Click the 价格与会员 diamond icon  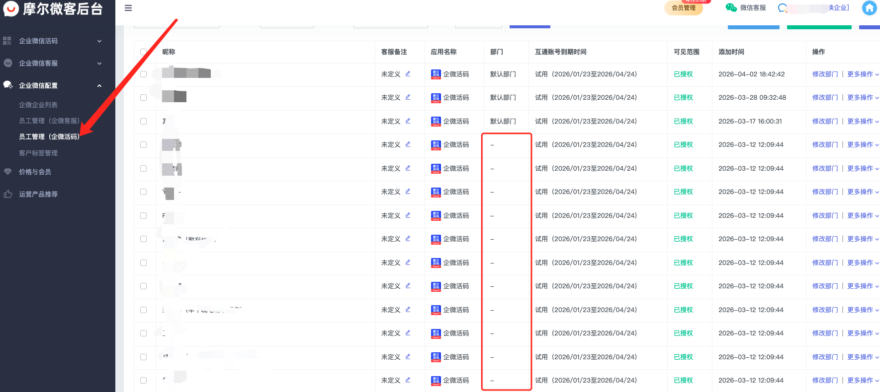[7, 172]
